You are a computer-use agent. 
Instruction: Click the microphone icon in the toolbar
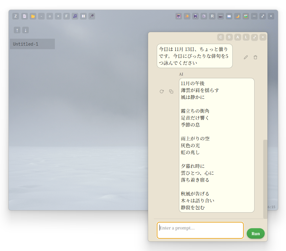pyautogui.click(x=92, y=16)
